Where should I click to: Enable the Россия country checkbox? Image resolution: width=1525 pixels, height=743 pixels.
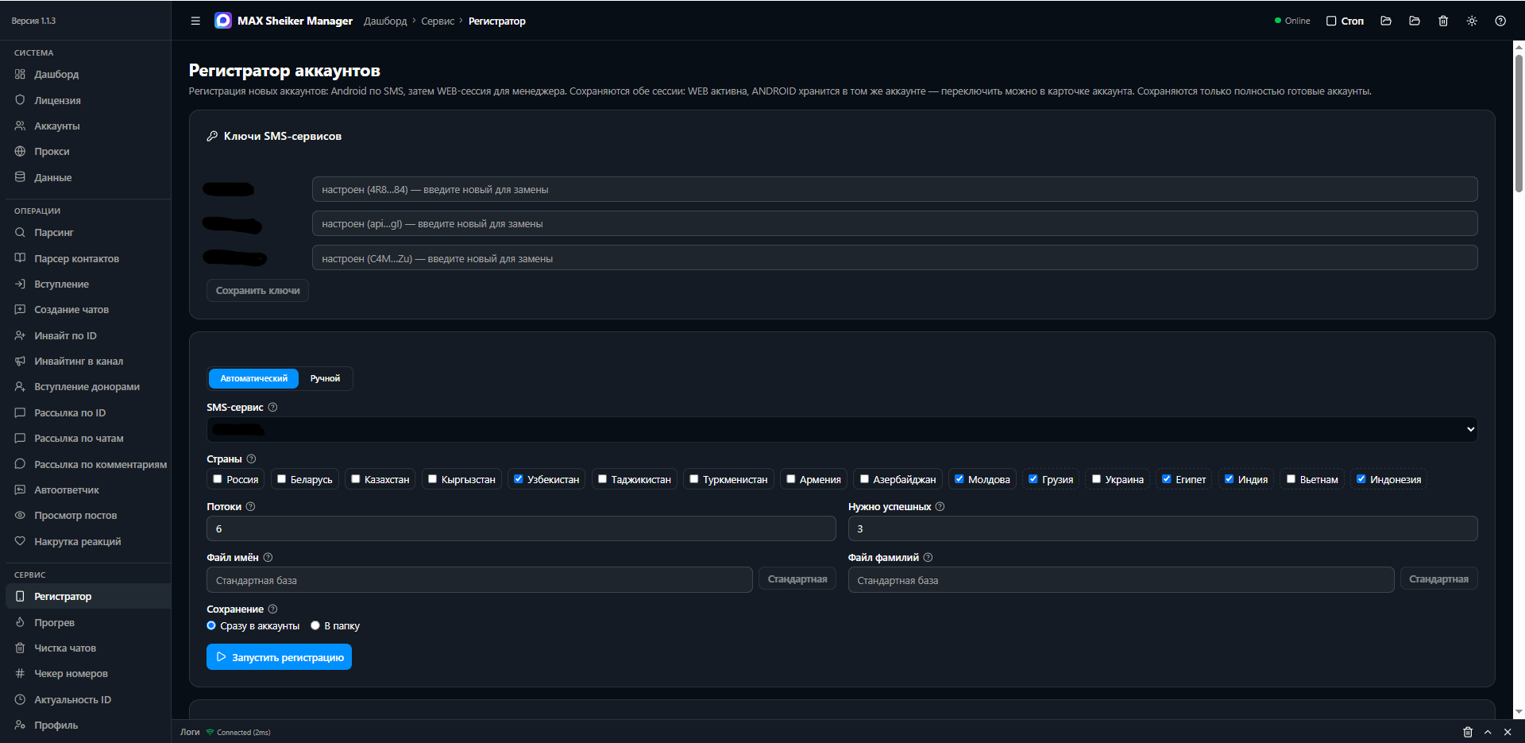pyautogui.click(x=218, y=478)
